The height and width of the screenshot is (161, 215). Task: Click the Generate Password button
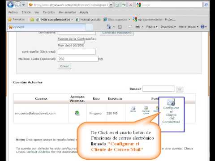click(117, 33)
